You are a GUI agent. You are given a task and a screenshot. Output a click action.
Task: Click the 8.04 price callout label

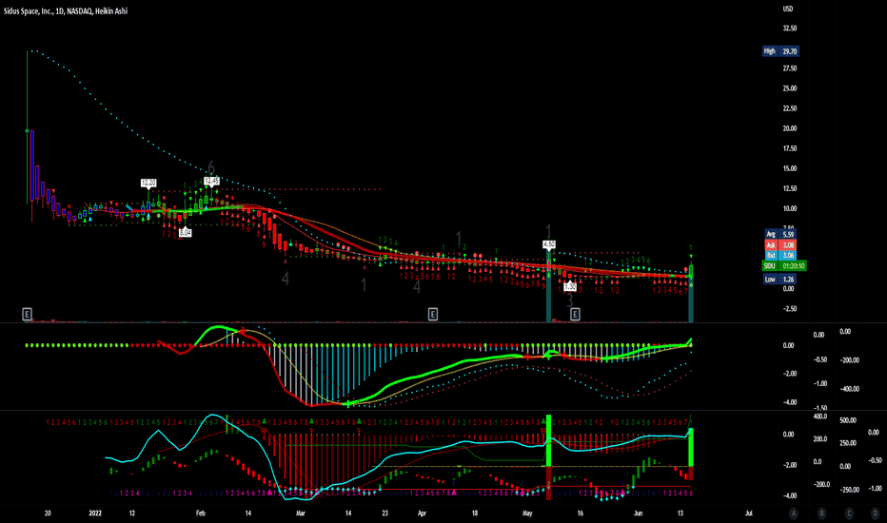coord(185,232)
